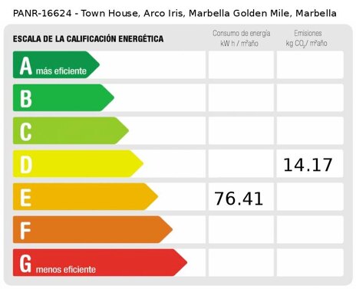Click the 14.17 emissions value
Screen dimensions: 356x289
point(308,165)
